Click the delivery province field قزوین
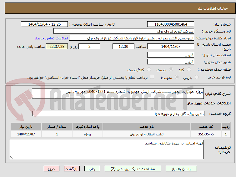The width and height of the screenshot is (236, 177). click(x=171, y=55)
